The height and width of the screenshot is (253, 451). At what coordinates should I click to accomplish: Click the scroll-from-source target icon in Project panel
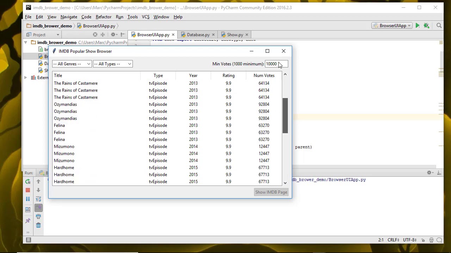coord(95,34)
